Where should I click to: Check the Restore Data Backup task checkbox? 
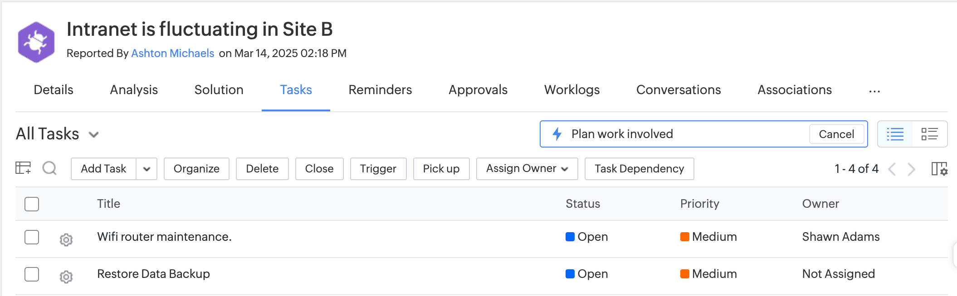pos(32,274)
